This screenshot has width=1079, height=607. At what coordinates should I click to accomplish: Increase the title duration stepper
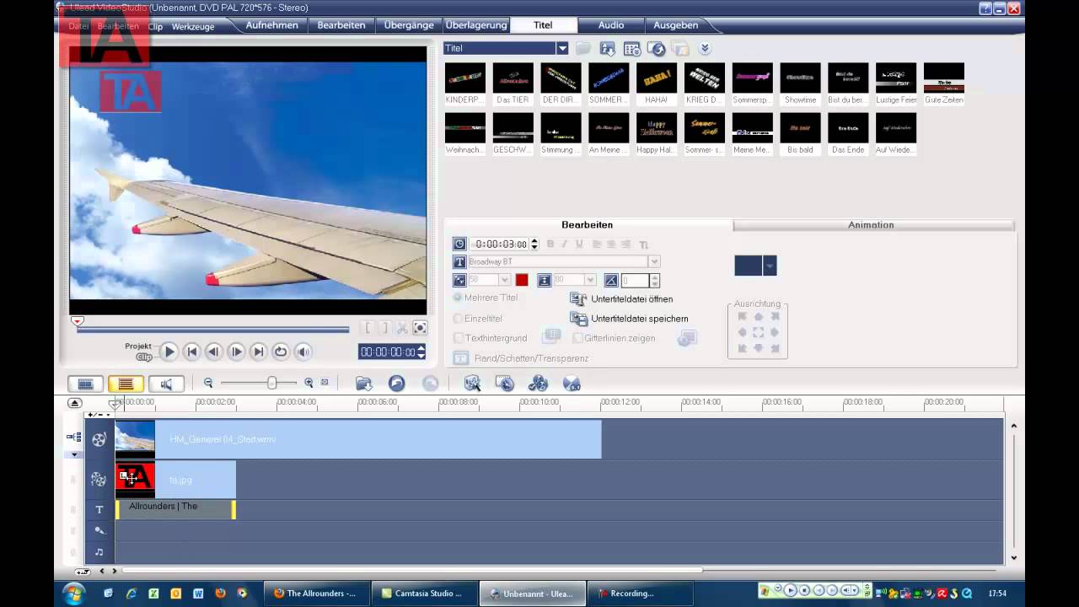click(534, 241)
